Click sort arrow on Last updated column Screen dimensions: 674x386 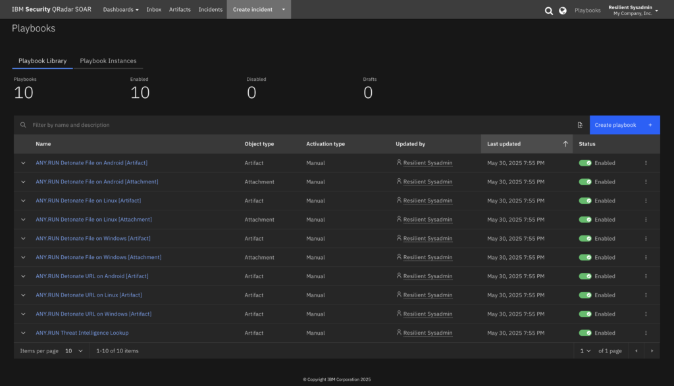pyautogui.click(x=565, y=144)
